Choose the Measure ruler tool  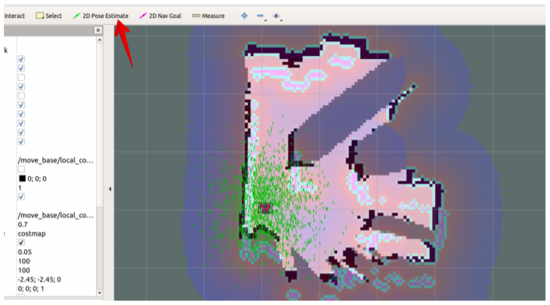(208, 16)
